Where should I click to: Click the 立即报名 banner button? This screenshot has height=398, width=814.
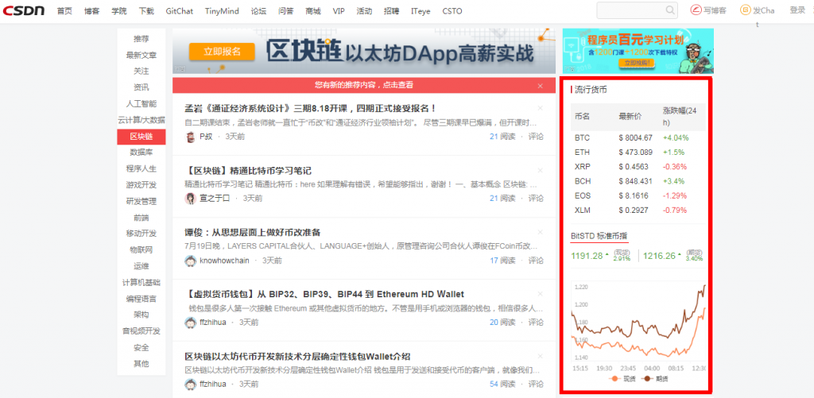223,52
